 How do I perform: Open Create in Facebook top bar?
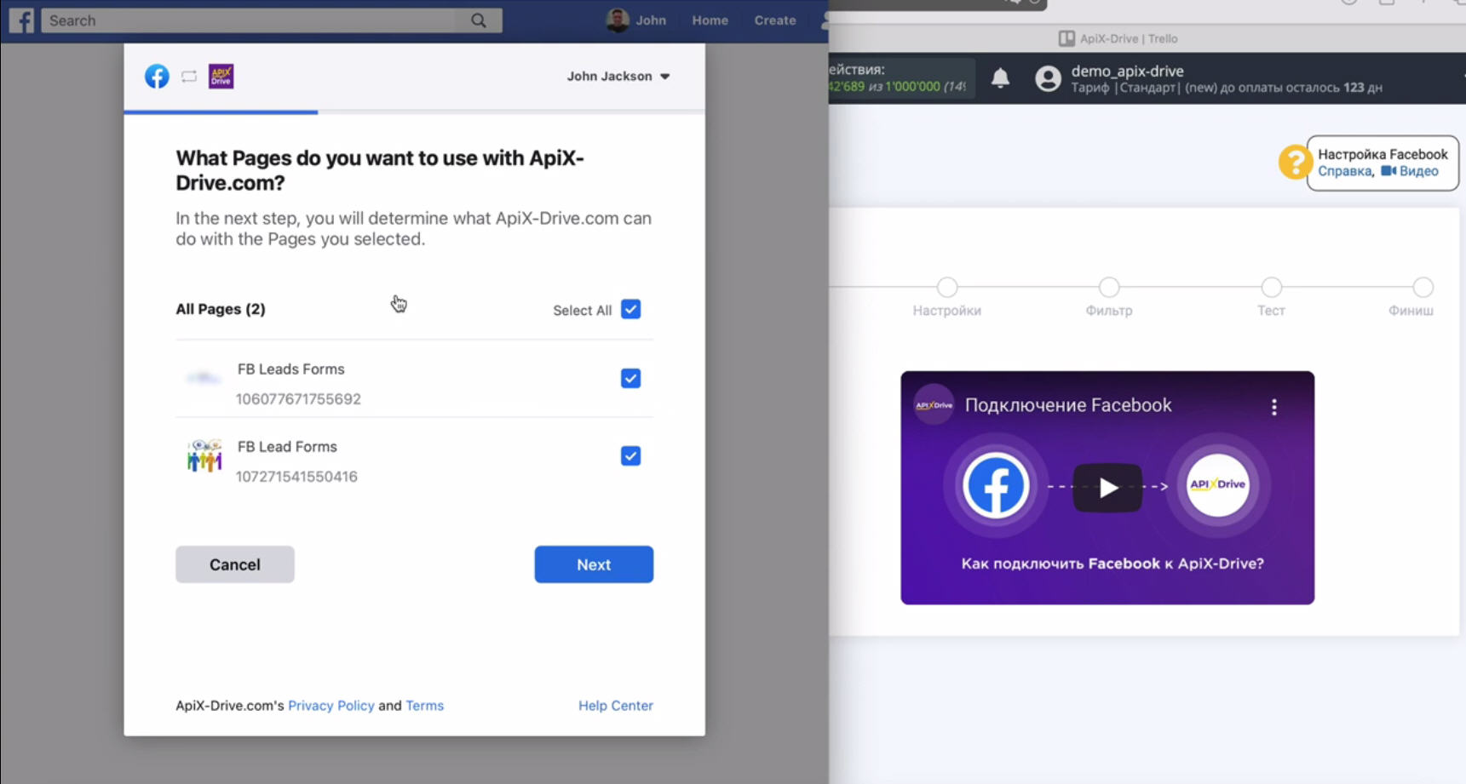774,20
